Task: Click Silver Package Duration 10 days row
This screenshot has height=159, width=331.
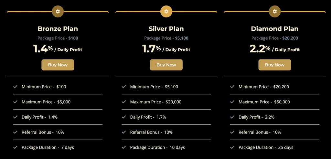Action: tap(157, 147)
